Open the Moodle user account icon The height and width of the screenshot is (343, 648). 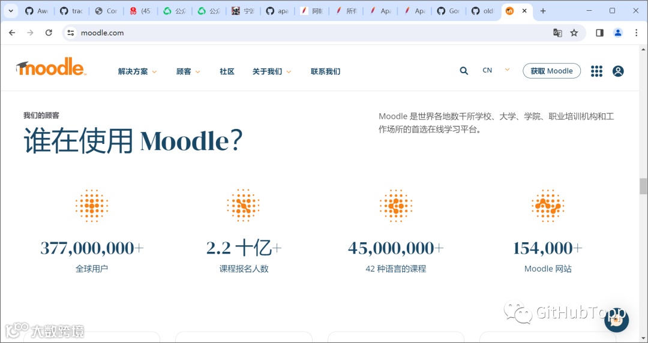click(x=618, y=71)
